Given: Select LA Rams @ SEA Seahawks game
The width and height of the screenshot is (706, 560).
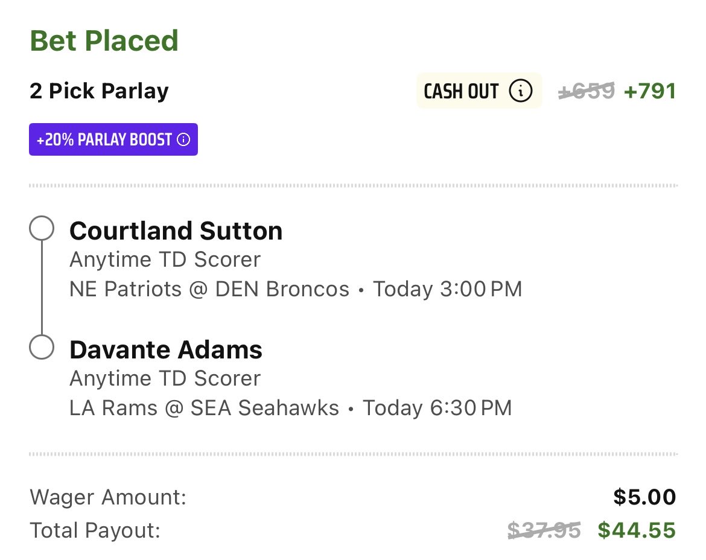Looking at the screenshot, I should [x=204, y=408].
